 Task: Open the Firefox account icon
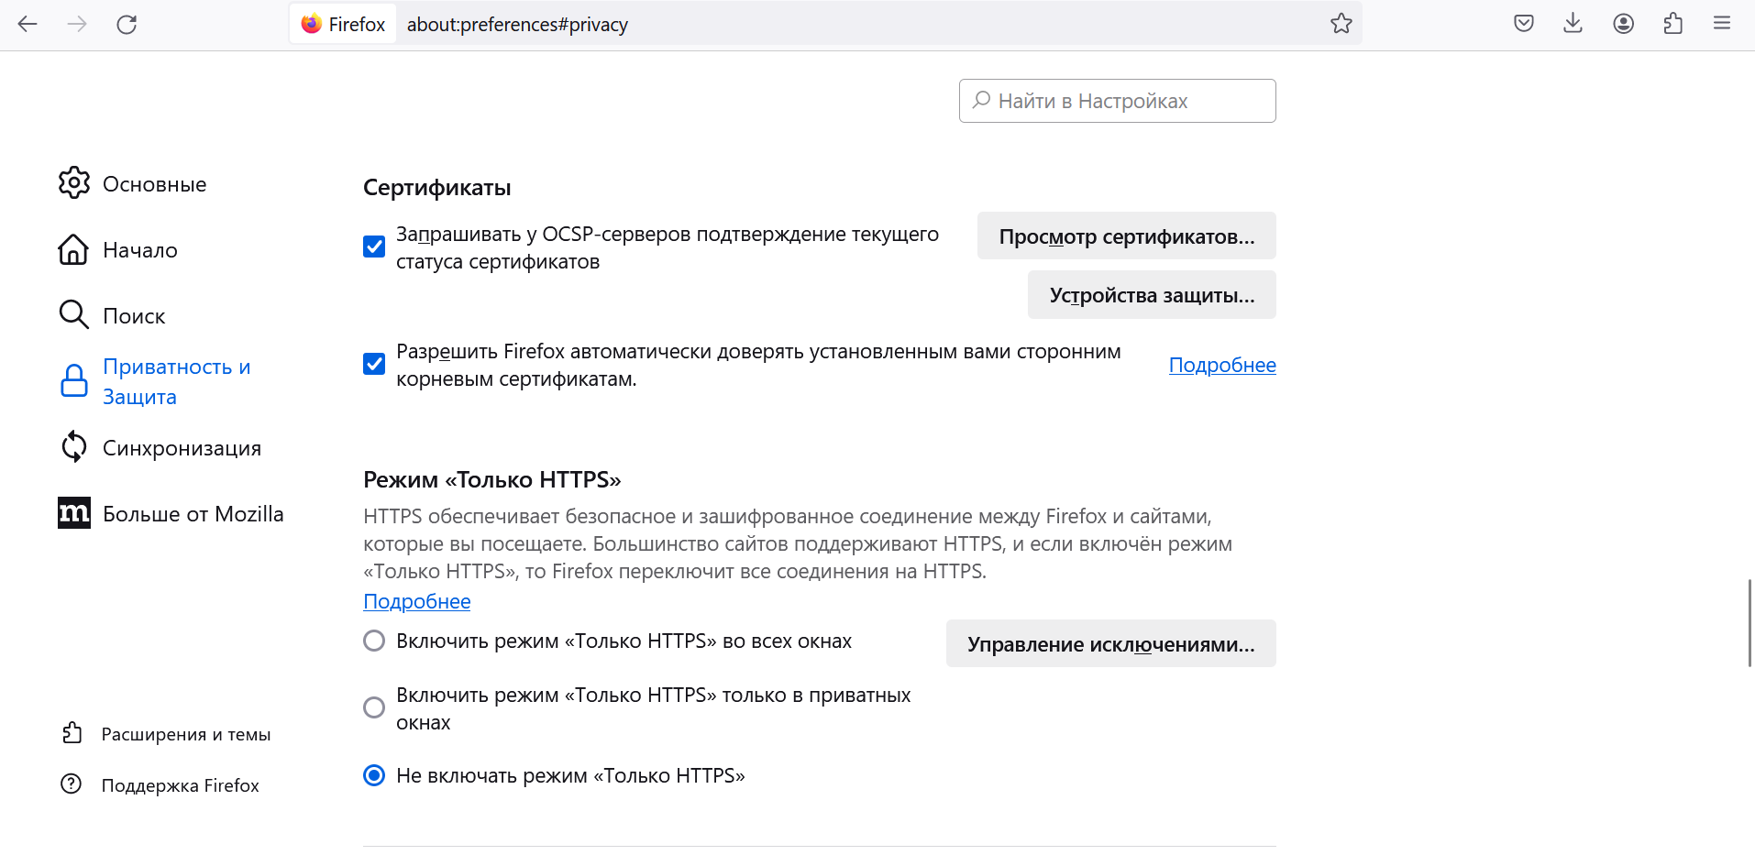pos(1623,24)
